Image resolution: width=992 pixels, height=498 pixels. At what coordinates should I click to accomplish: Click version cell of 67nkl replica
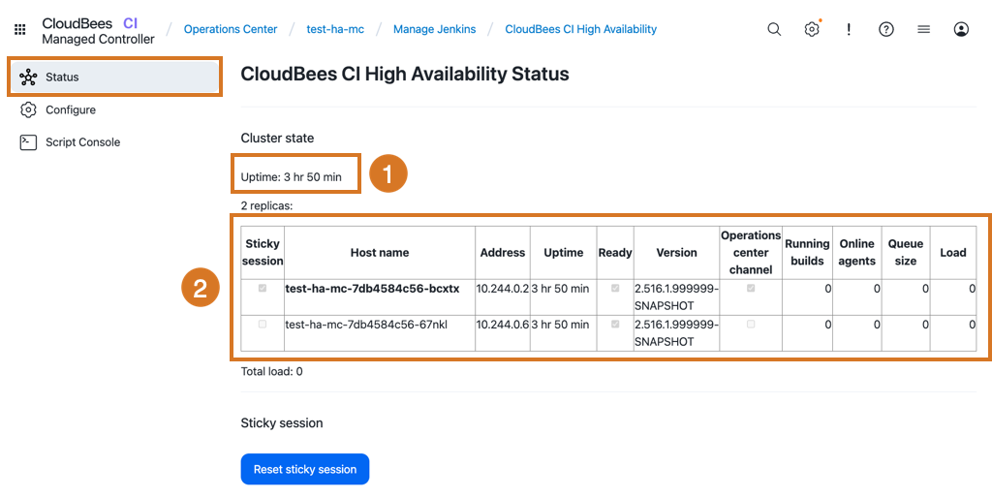676,333
